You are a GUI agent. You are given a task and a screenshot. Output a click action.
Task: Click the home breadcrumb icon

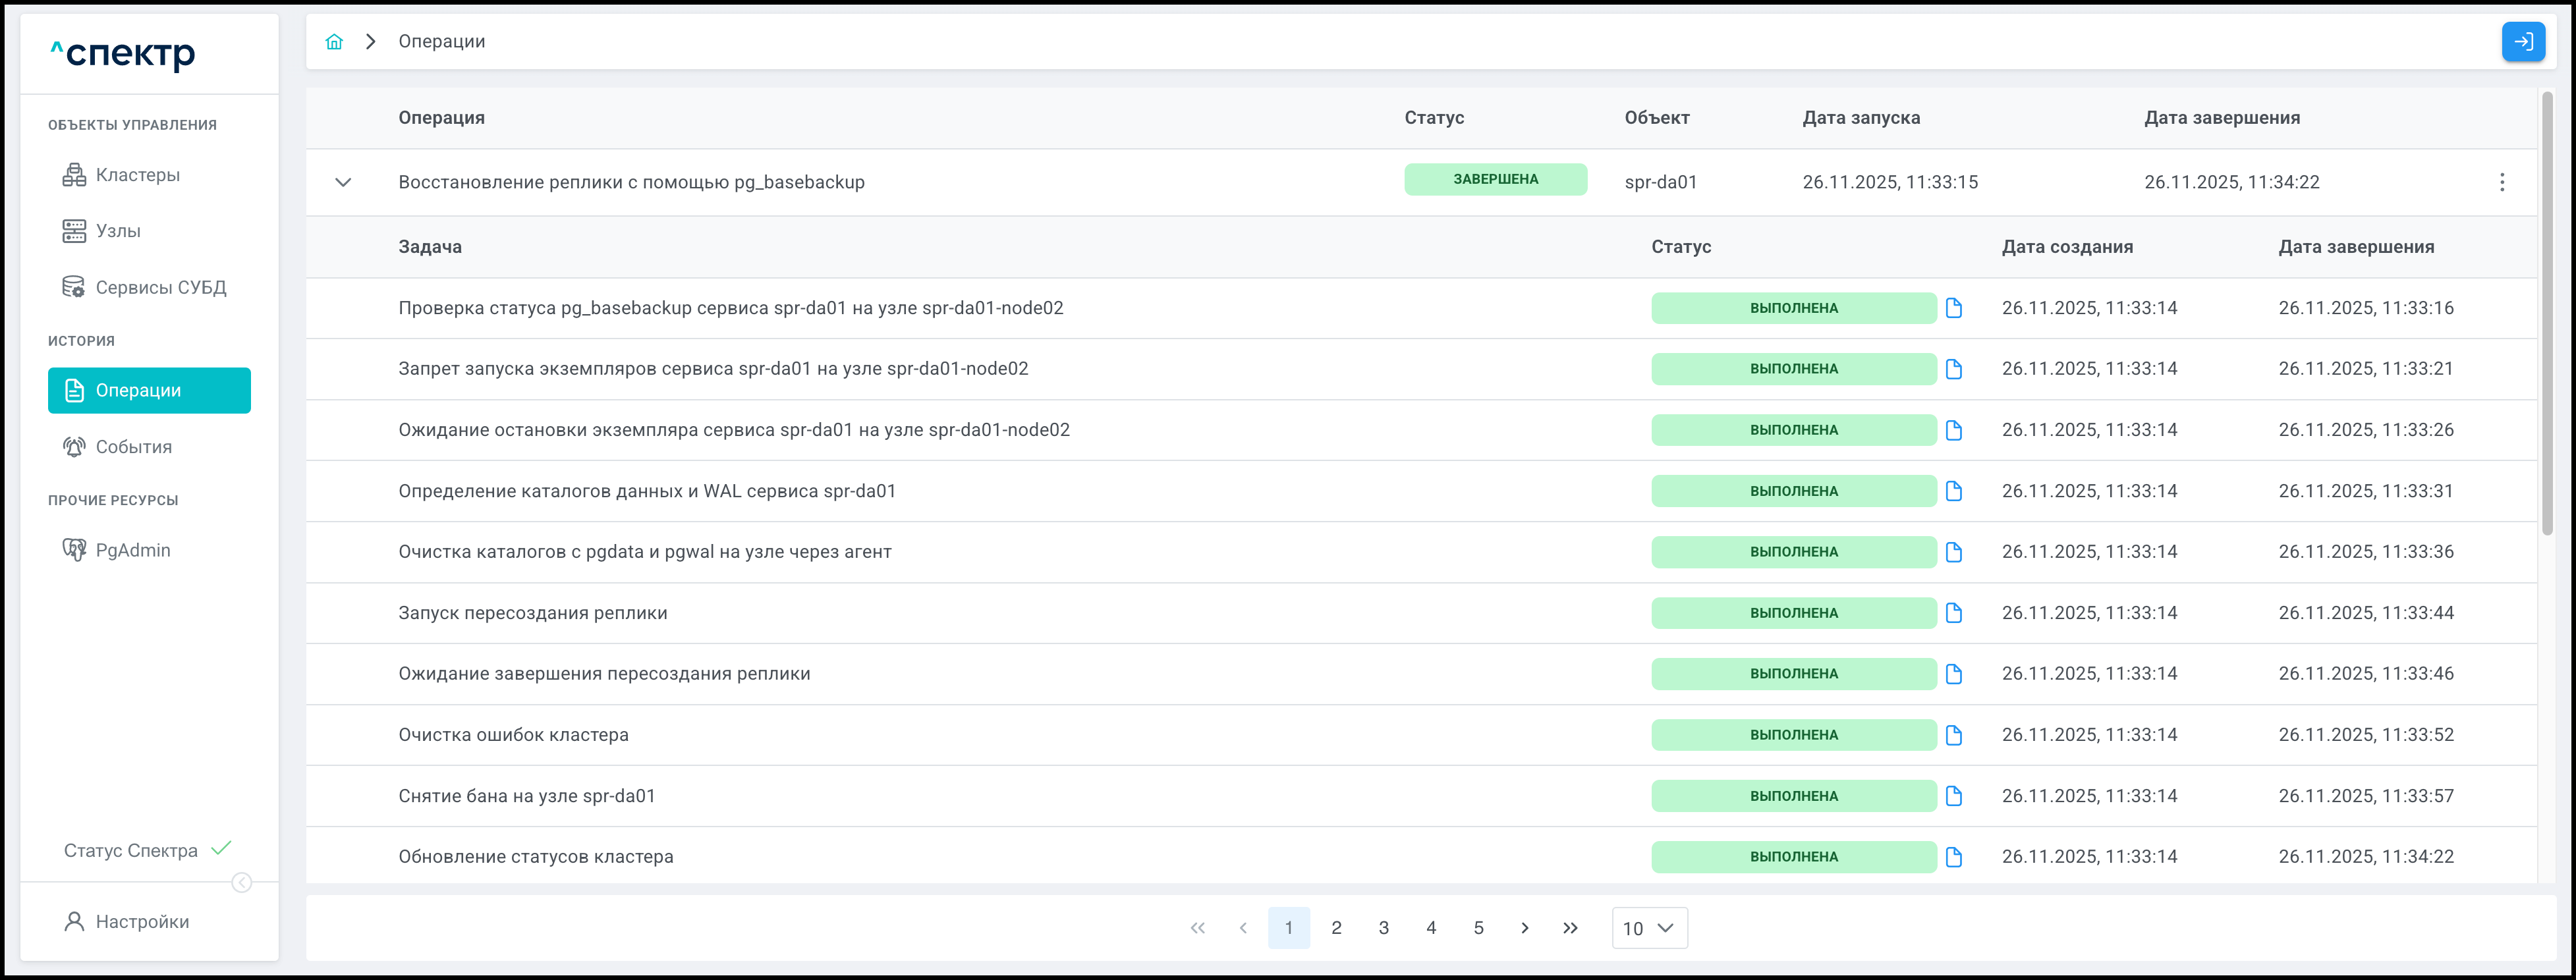coord(334,41)
